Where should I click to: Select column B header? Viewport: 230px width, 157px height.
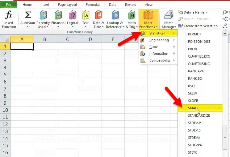coord(44,39)
